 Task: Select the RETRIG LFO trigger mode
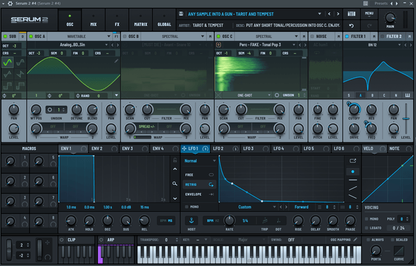[x=199, y=185]
